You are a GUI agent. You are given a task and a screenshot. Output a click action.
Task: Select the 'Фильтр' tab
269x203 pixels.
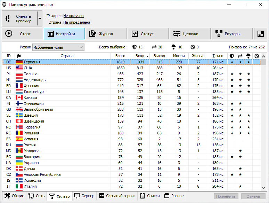coord(59,196)
